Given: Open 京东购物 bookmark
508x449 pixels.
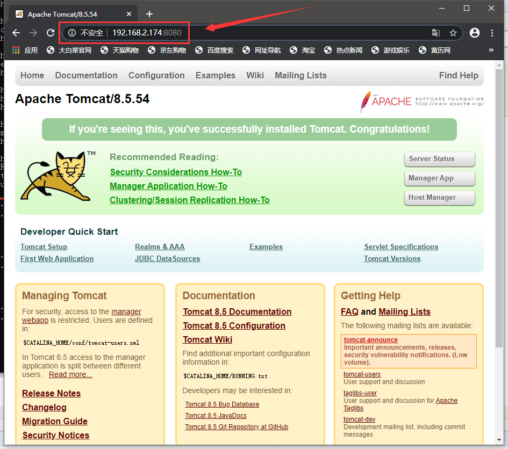Looking at the screenshot, I should tap(167, 50).
